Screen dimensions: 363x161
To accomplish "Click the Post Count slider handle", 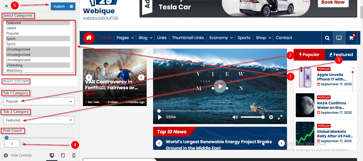I will click(x=6, y=138).
